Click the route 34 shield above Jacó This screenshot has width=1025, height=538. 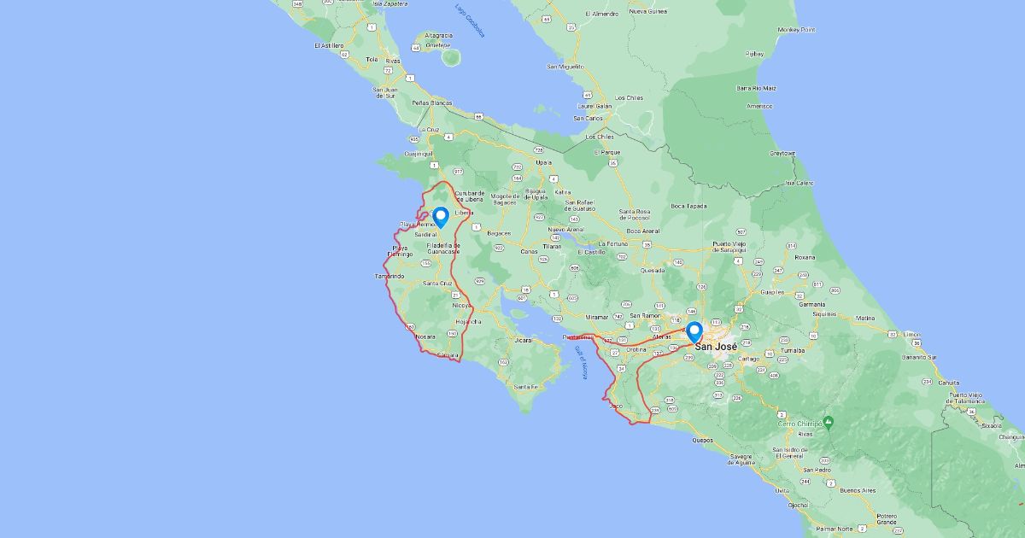(x=621, y=368)
